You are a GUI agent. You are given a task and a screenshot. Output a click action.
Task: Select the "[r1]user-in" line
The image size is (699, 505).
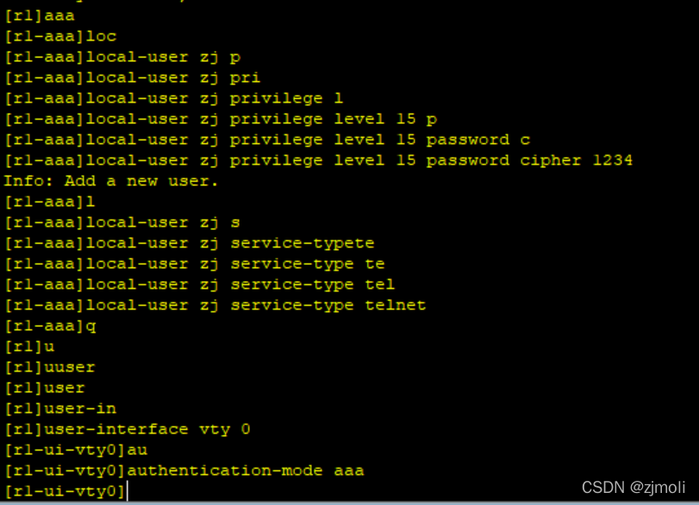pyautogui.click(x=60, y=408)
